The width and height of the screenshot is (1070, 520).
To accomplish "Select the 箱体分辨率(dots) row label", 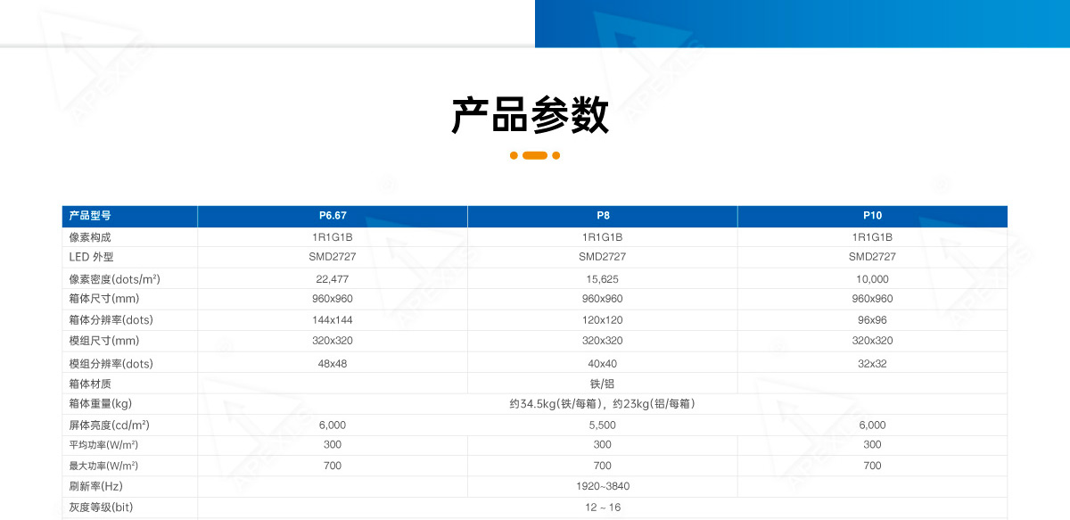I will pyautogui.click(x=111, y=320).
